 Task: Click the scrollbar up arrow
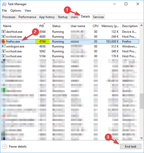142,26
